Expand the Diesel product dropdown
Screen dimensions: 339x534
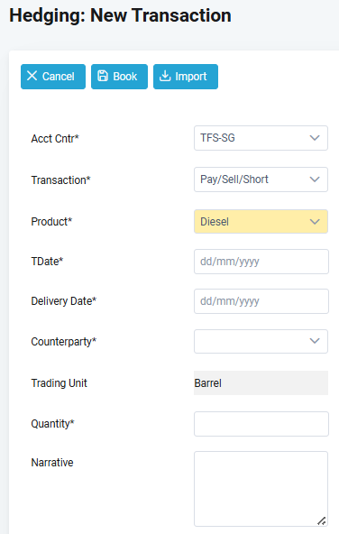point(261,222)
